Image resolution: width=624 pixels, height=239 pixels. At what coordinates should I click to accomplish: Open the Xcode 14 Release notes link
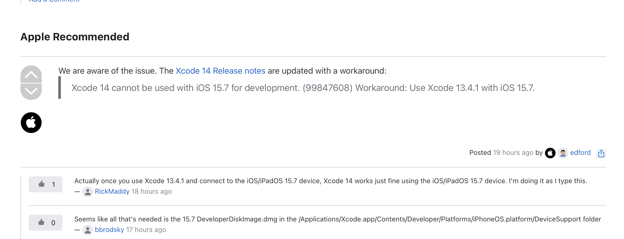(220, 71)
